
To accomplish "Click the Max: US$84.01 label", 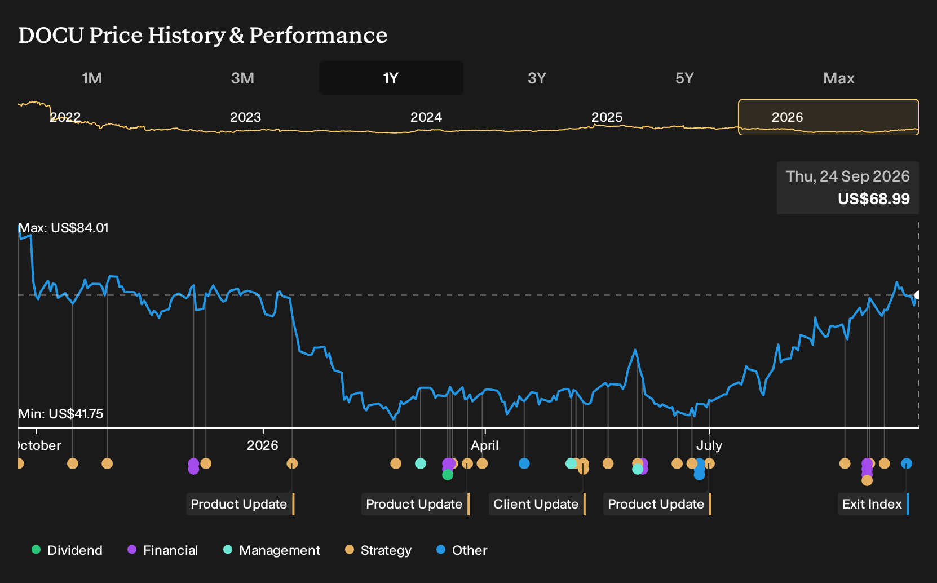I will point(64,228).
